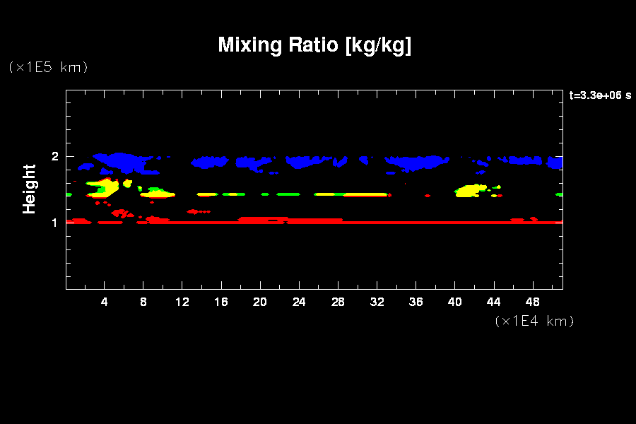Click x-axis tick label "12"
Screen dimensions: 636x424
point(182,302)
